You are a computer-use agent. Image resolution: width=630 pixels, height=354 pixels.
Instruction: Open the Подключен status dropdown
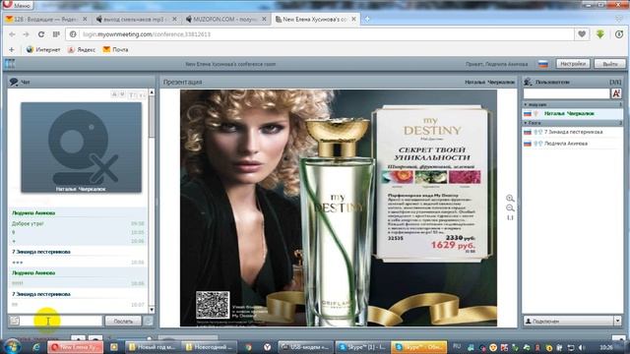coord(617,321)
